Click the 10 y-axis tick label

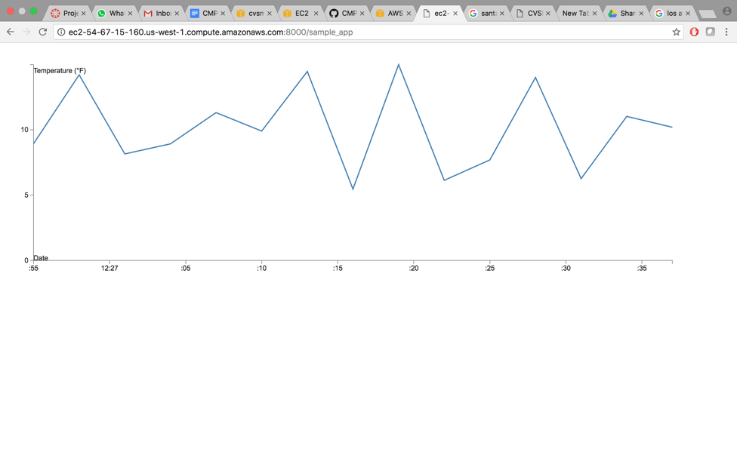(24, 130)
